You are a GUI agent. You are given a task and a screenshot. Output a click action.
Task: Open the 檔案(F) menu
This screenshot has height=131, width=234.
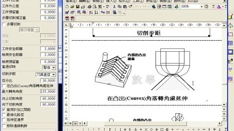[71, 1]
